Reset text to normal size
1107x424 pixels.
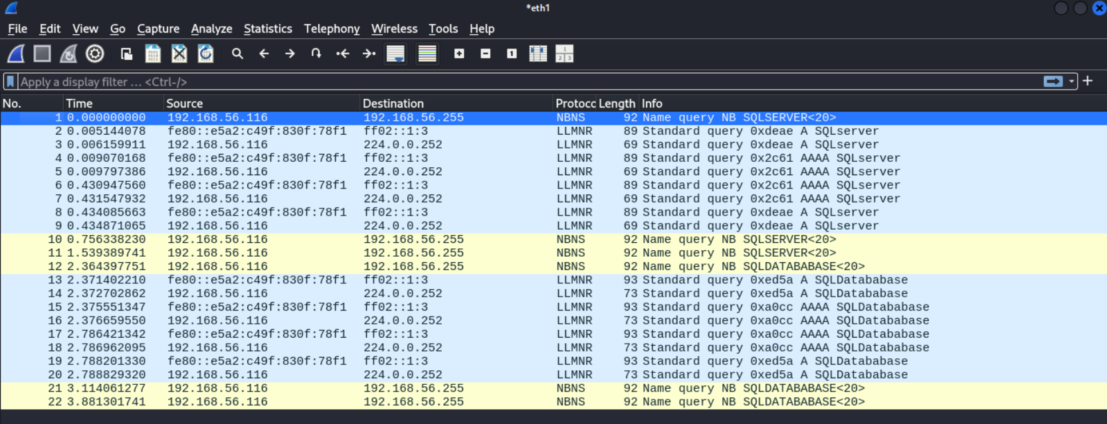[512, 54]
